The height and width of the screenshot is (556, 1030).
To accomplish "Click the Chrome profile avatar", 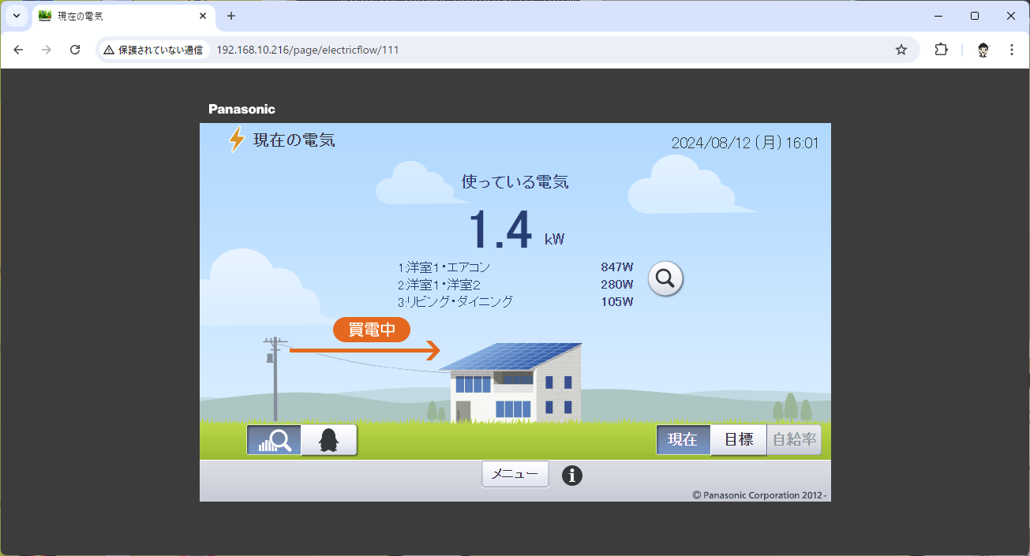I will (x=983, y=50).
